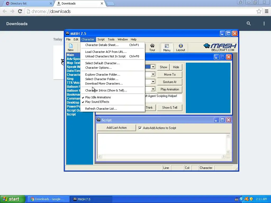Click the security shield tray icon
271x203 pixels.
click(x=251, y=199)
